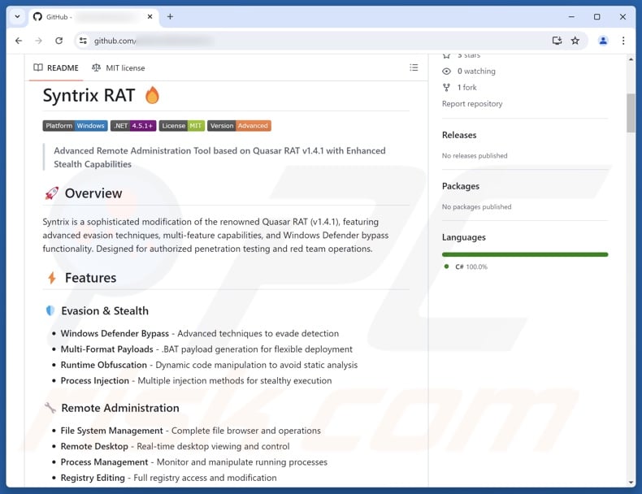Go forward to next page
The image size is (642, 494).
pyautogui.click(x=38, y=41)
